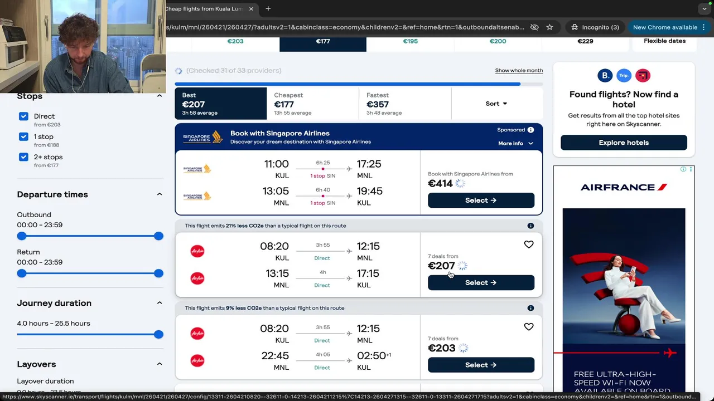Click Journey duration slider handle
Viewport: 714px width, 401px height.
coord(159,335)
